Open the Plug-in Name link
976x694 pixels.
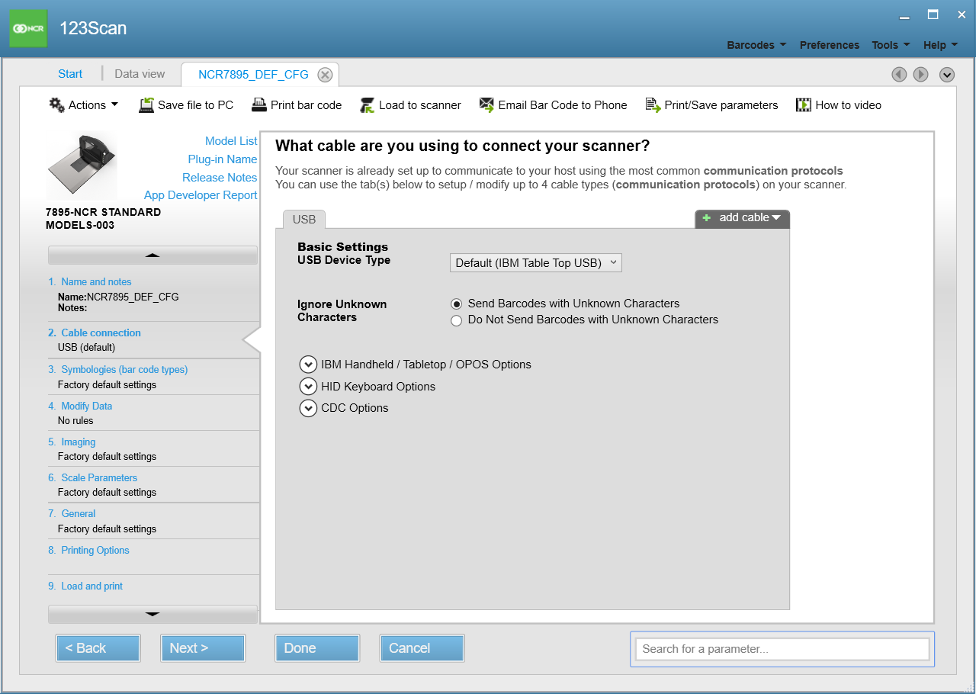pyautogui.click(x=223, y=159)
